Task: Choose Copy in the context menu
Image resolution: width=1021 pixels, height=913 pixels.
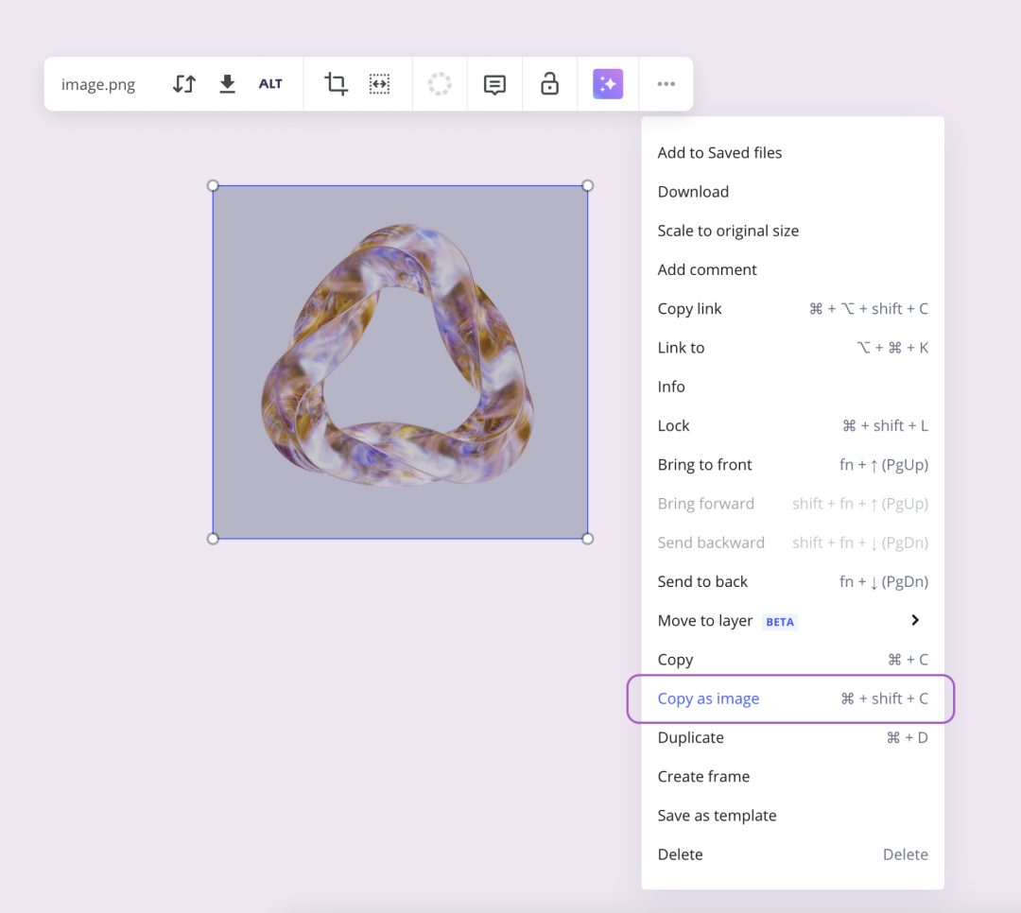Action: click(x=792, y=660)
